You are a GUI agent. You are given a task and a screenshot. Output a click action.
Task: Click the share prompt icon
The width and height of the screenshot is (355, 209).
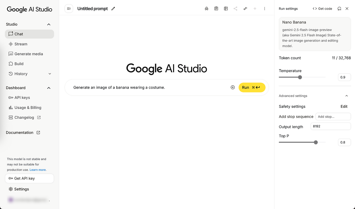tap(235, 9)
